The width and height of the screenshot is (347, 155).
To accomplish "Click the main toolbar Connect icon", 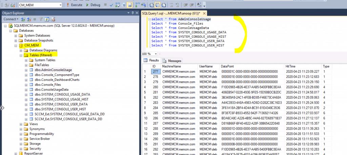I will tap(6, 5).
